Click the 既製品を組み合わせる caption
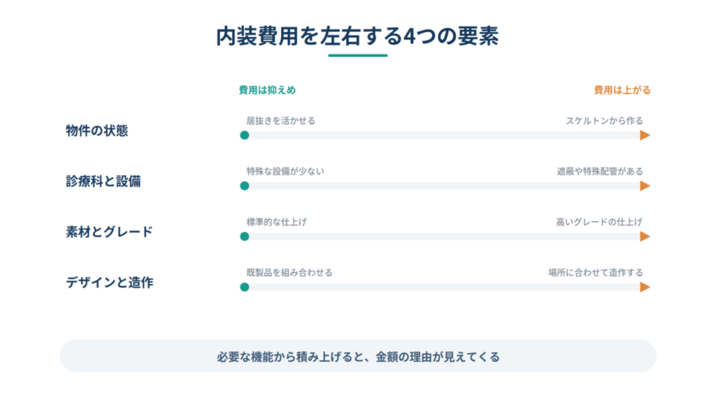The height and width of the screenshot is (402, 716). coord(289,273)
